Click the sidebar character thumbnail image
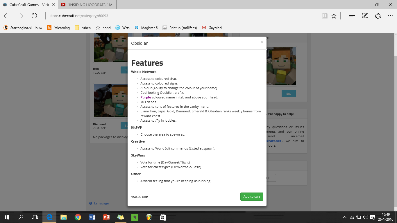This screenshot has height=223, width=397. (x=281, y=66)
